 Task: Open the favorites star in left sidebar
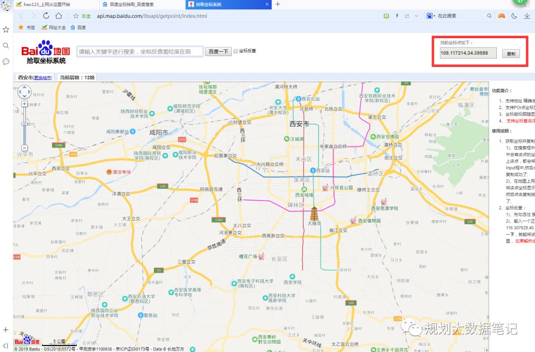pos(6,30)
